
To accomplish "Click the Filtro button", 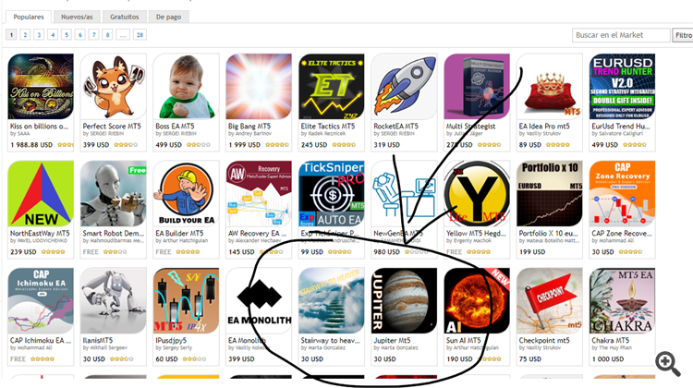I will (x=683, y=35).
